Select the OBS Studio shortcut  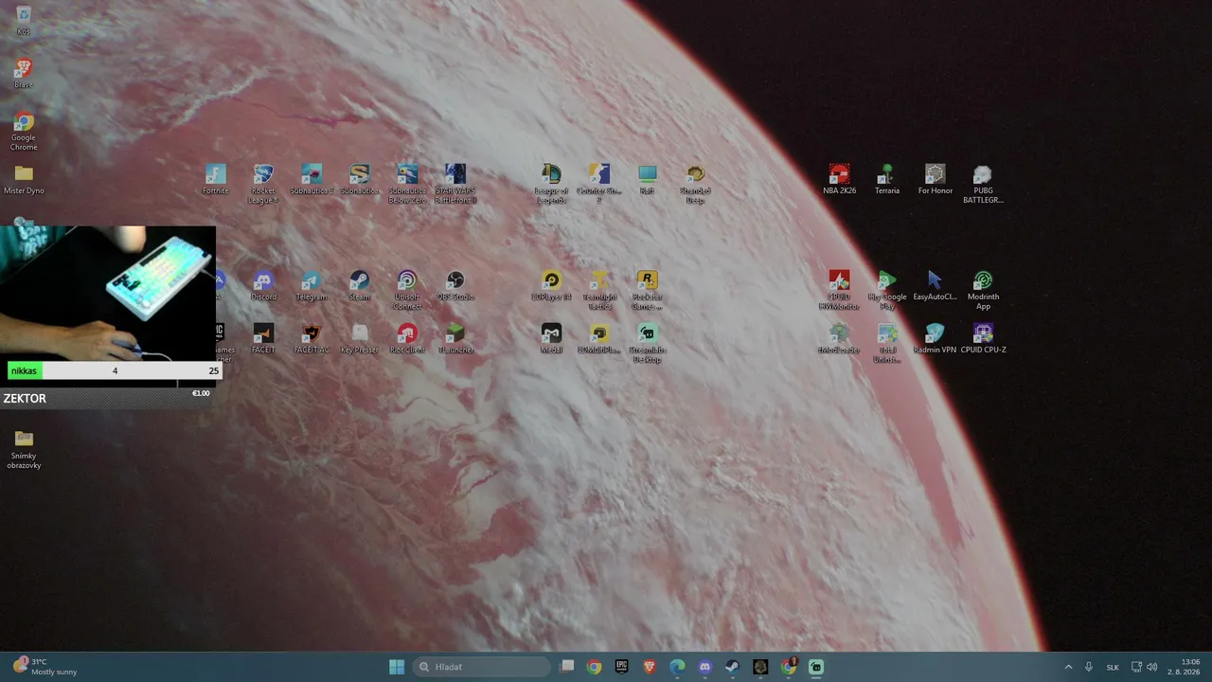point(455,285)
